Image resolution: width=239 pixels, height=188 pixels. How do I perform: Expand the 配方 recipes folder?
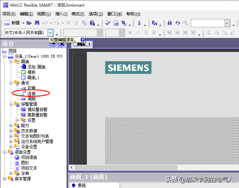(11, 125)
